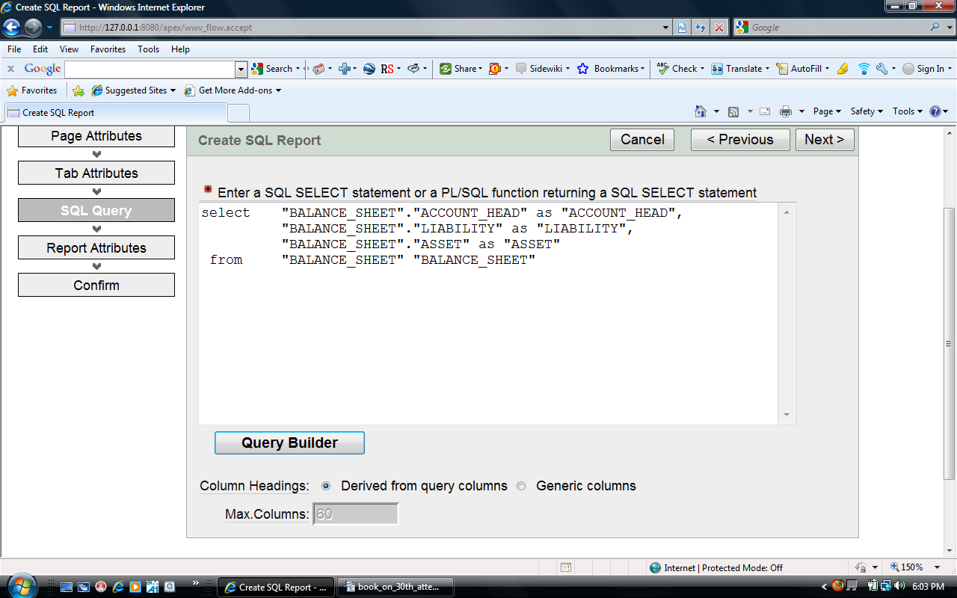Click the Next > button
Image resolution: width=957 pixels, height=598 pixels.
coord(824,140)
